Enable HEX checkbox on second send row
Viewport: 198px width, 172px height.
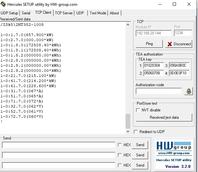click(x=120, y=155)
